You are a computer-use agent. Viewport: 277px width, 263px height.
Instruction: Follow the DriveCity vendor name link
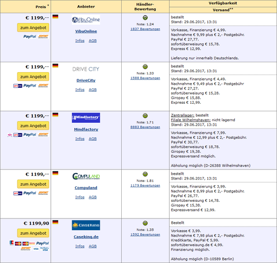click(86, 80)
